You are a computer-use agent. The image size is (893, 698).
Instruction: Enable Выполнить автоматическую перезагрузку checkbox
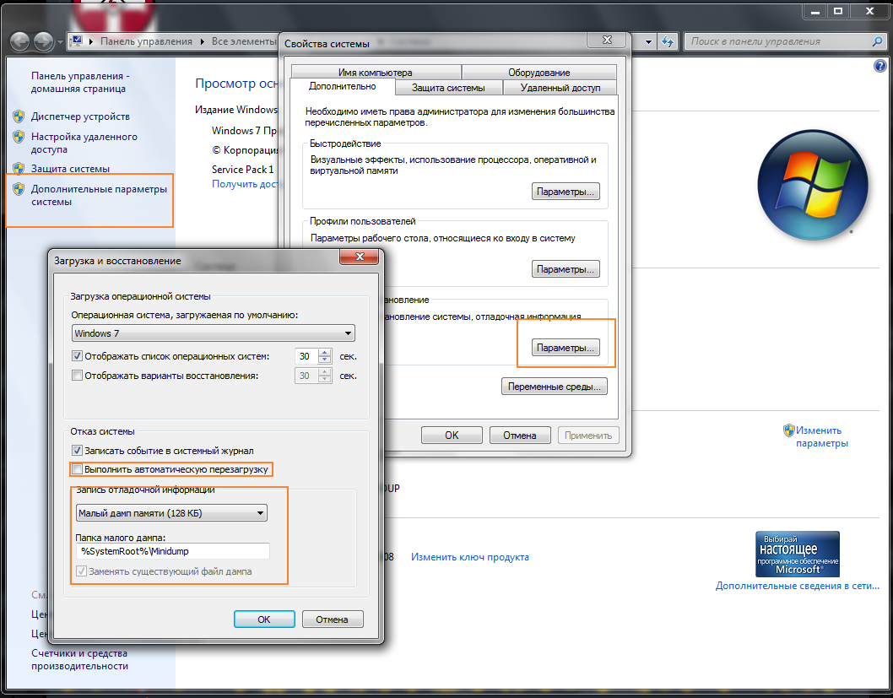(78, 468)
